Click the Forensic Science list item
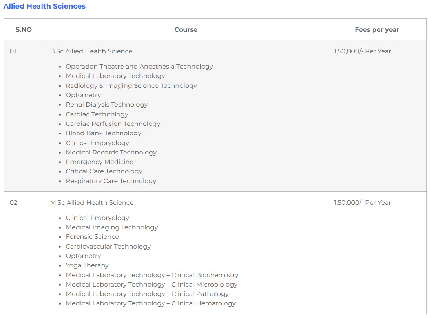Screen dimensions: 431x318 click(92, 237)
